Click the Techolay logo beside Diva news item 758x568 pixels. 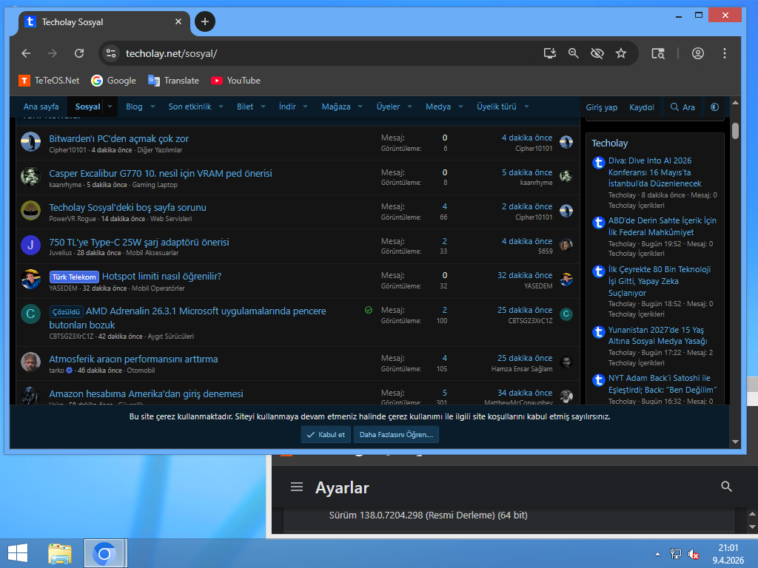[x=598, y=162]
